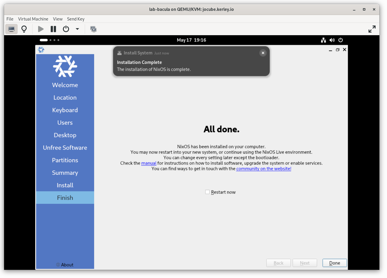Select the Partitions step in sidebar
The image size is (387, 278).
pyautogui.click(x=65, y=160)
